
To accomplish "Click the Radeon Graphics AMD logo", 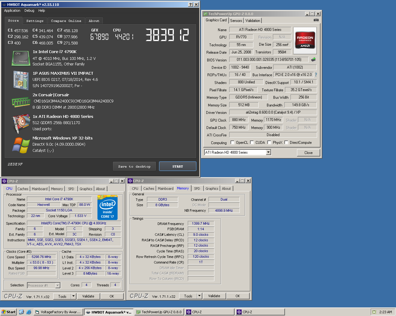I will tap(305, 40).
